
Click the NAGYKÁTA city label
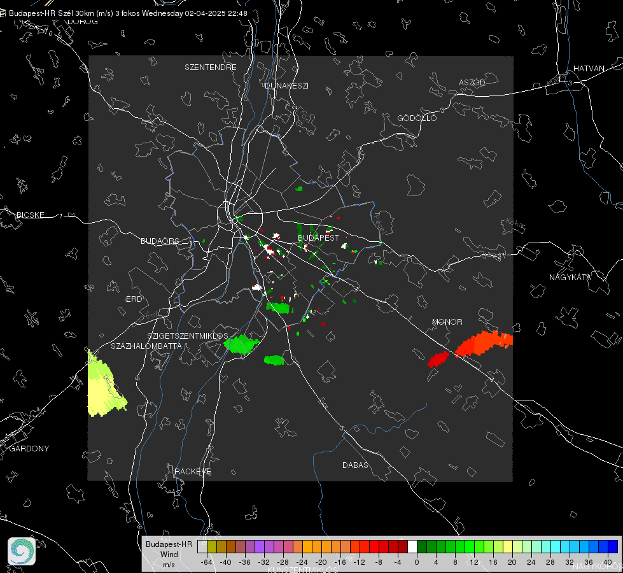[570, 277]
